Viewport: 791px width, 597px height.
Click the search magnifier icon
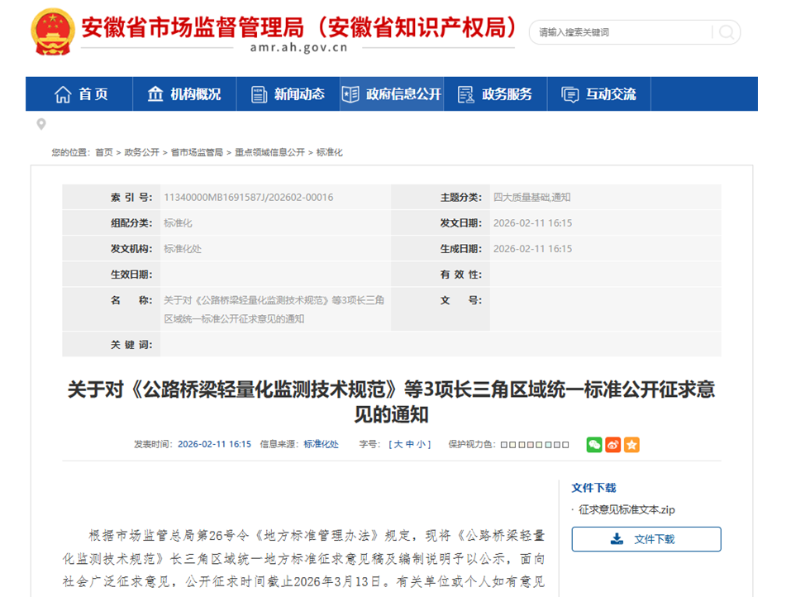click(726, 32)
